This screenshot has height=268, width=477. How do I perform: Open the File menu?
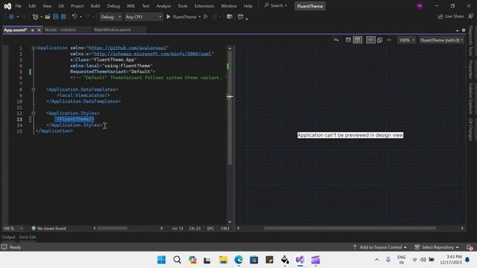coord(18,6)
